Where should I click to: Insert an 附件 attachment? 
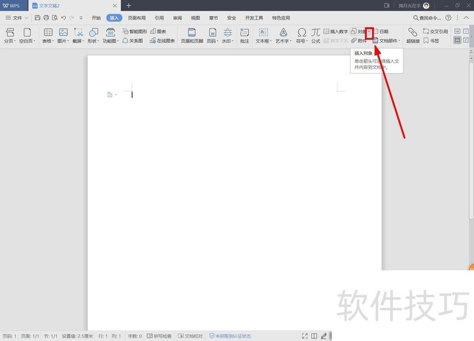359,40
